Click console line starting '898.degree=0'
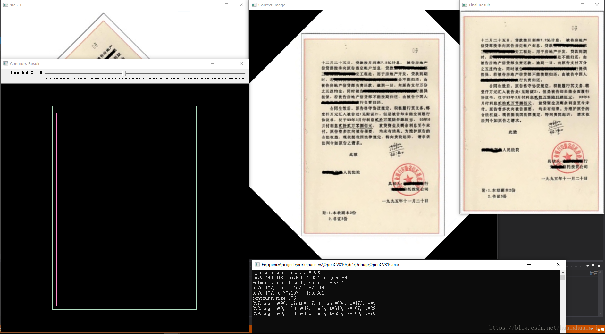 pos(314,308)
